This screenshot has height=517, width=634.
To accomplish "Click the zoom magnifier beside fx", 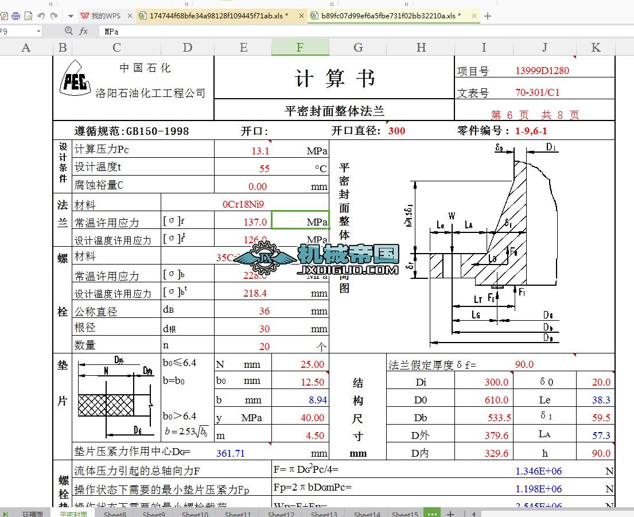I will (68, 31).
